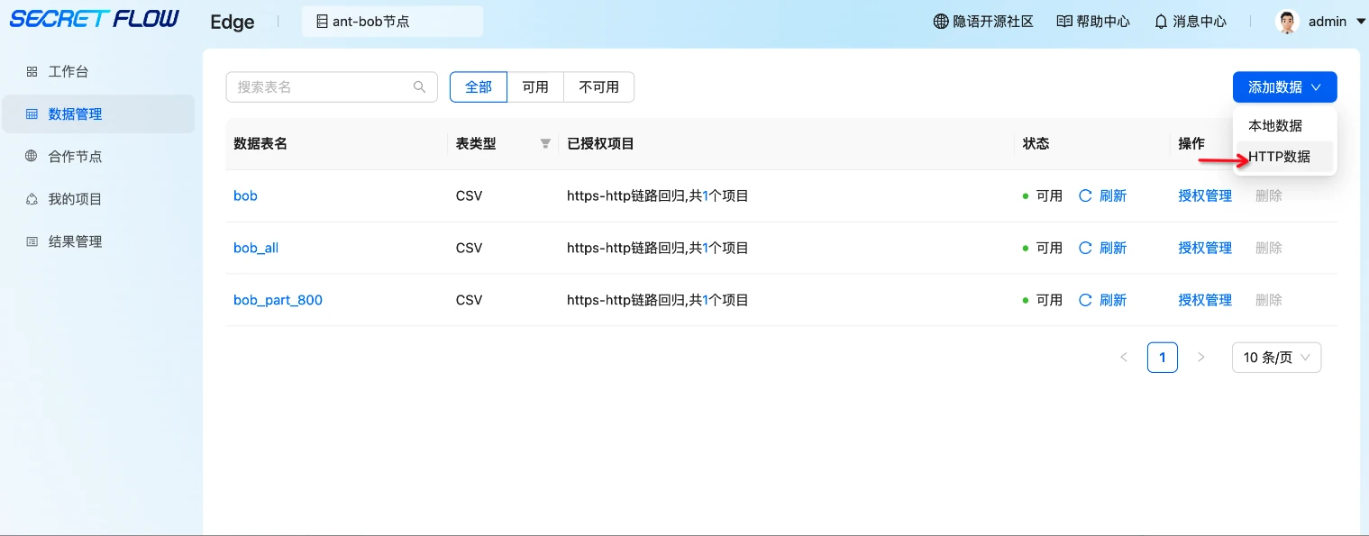Viewport: 1369px width, 536px height.
Task: Open the bob_all table link
Action: pos(256,248)
